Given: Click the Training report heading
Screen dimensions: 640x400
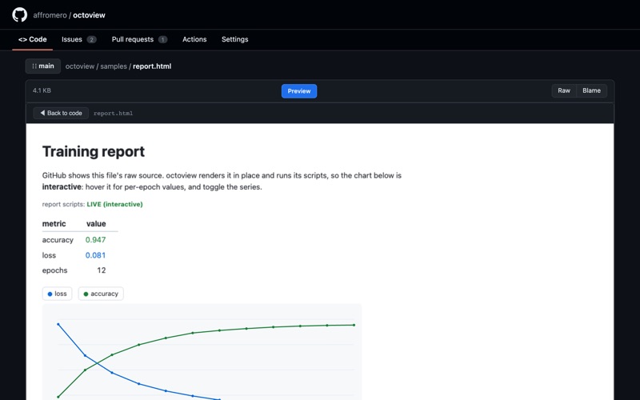Looking at the screenshot, I should (x=94, y=151).
